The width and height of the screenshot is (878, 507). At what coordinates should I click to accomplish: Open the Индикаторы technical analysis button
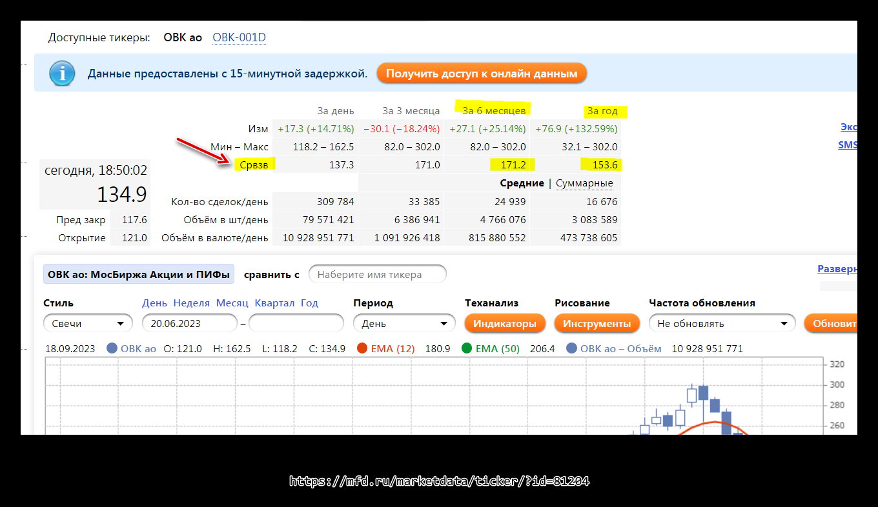505,323
